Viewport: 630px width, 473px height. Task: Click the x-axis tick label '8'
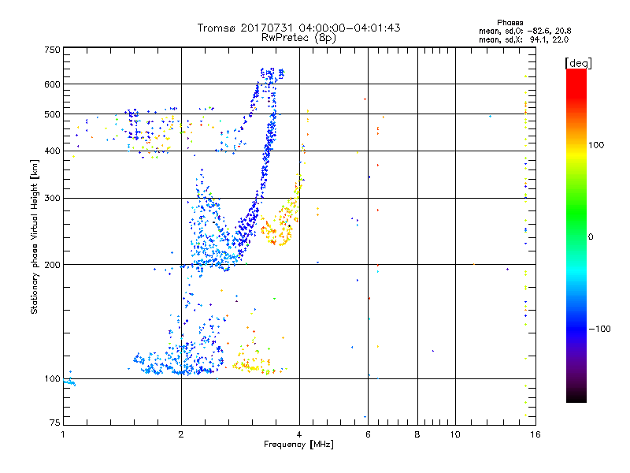(x=417, y=434)
